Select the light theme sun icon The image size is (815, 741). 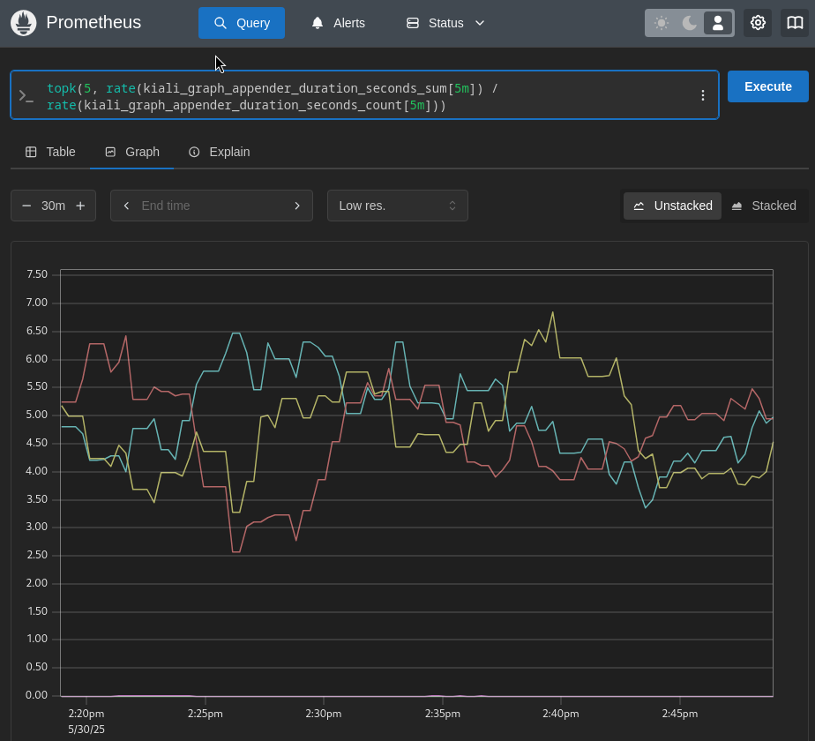[x=661, y=23]
